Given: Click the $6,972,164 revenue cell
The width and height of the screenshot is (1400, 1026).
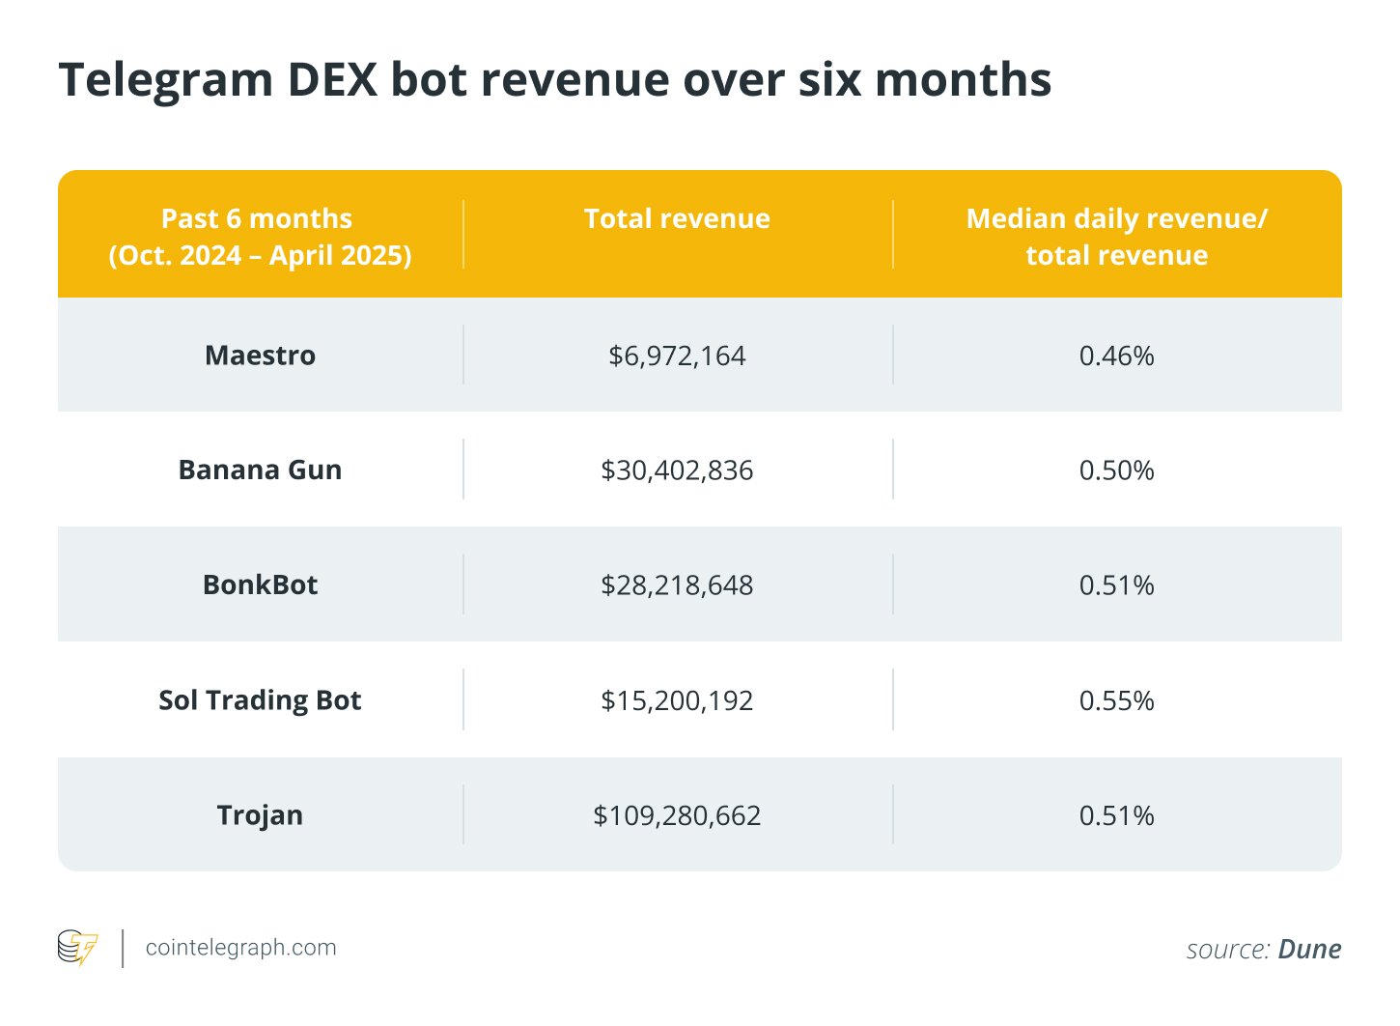Looking at the screenshot, I should 677,356.
